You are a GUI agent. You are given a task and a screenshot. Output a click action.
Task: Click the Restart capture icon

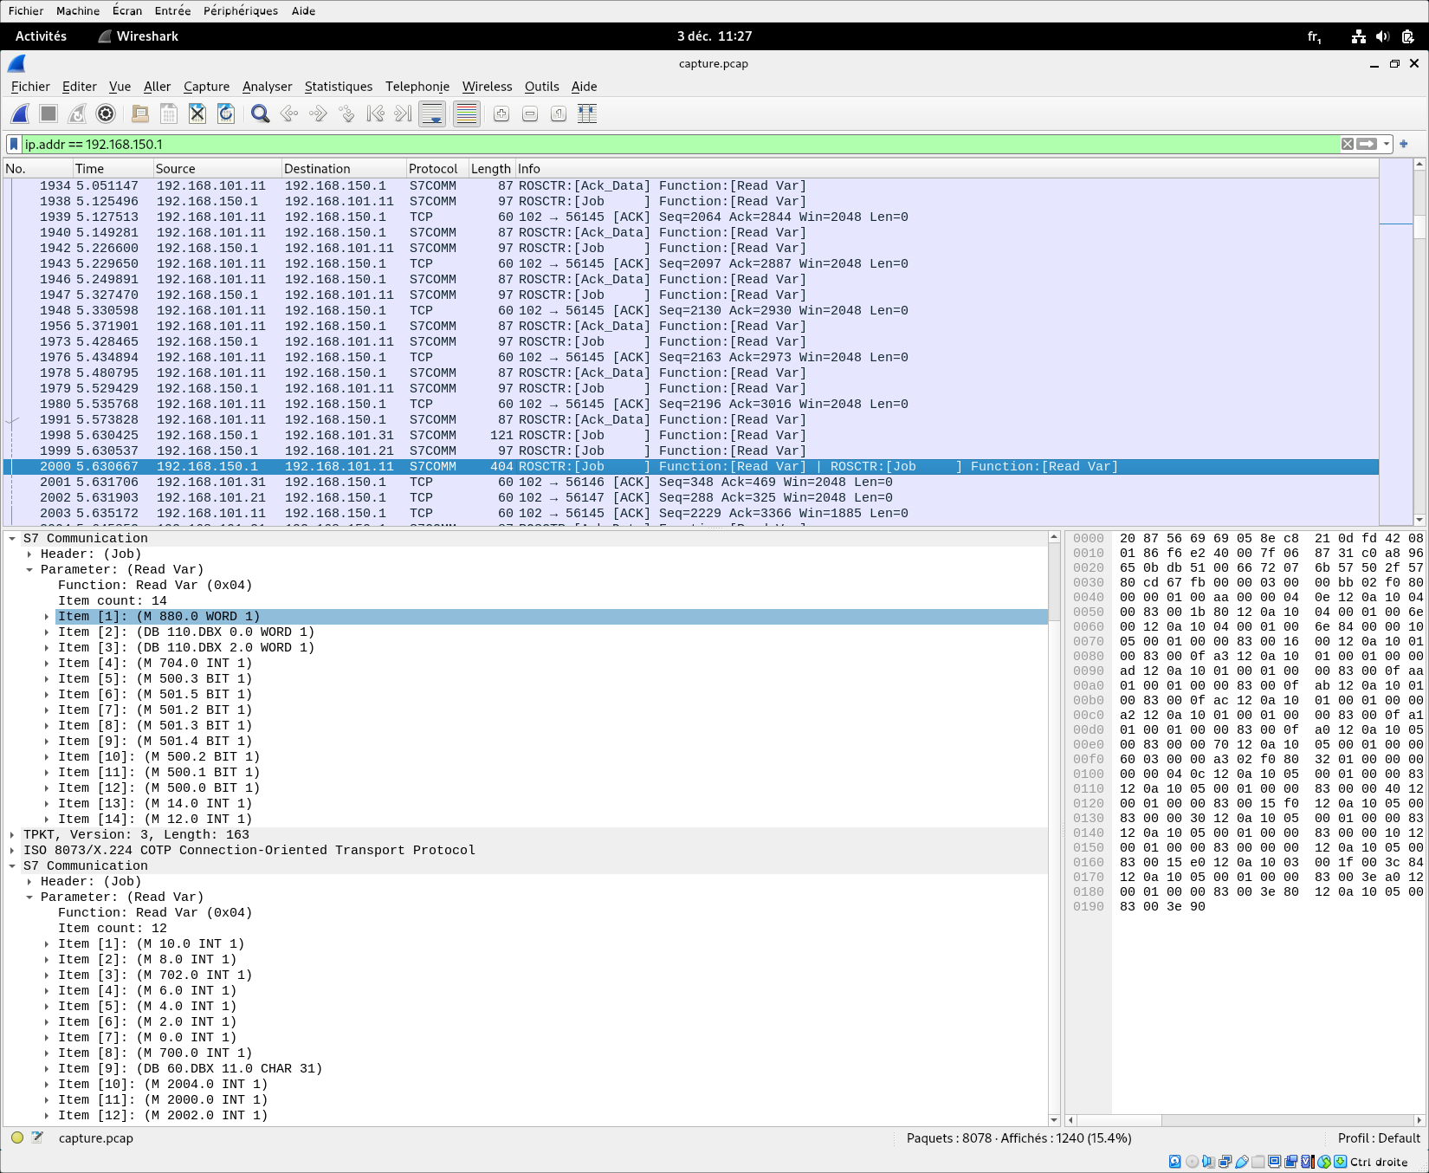tap(77, 113)
